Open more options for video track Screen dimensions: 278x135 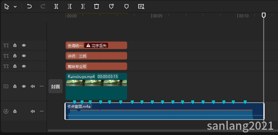point(42,86)
